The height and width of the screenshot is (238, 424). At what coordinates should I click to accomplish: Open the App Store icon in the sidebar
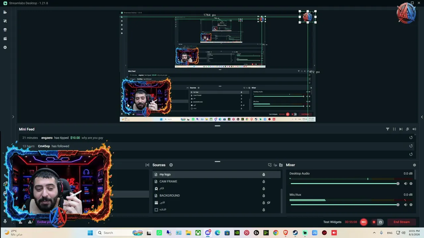[5, 30]
